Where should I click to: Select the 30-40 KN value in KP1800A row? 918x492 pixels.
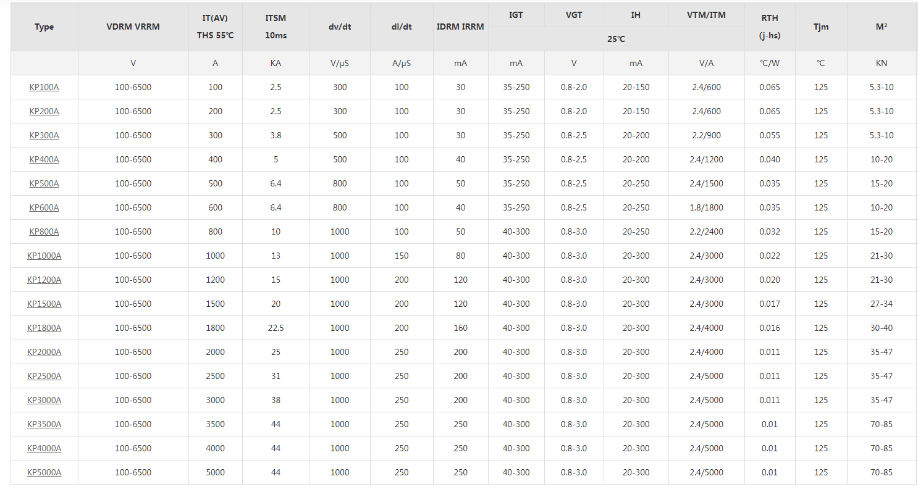(882, 328)
